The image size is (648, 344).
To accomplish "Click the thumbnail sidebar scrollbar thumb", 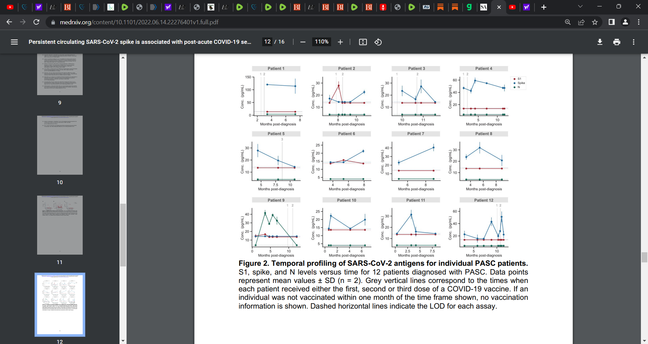I will tap(123, 235).
